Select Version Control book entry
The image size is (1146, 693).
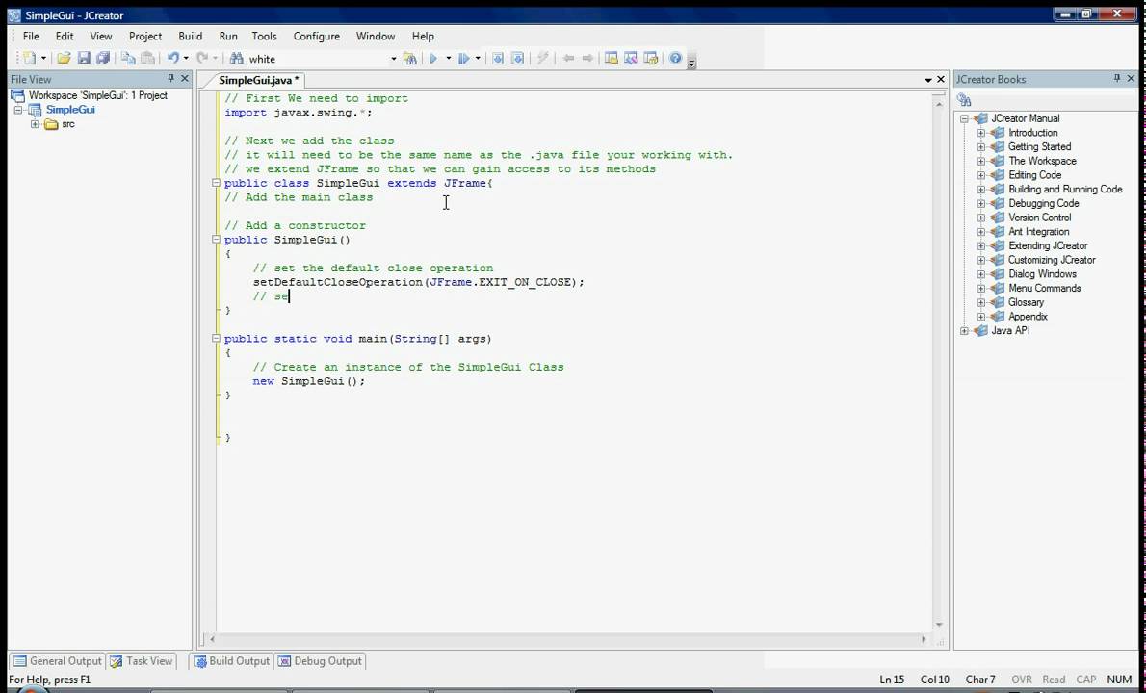coord(1039,218)
